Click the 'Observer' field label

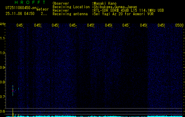point(61,4)
